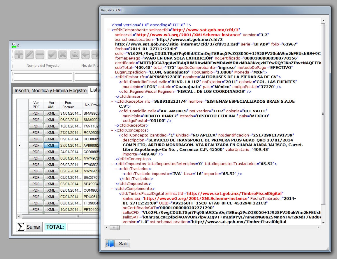Click XML viewer horizontal scroll left arrow
Image resolution: width=337 pixels, height=259 pixels.
click(x=107, y=228)
